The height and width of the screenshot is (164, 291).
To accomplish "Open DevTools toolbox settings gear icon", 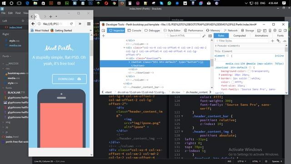I will point(275,31).
